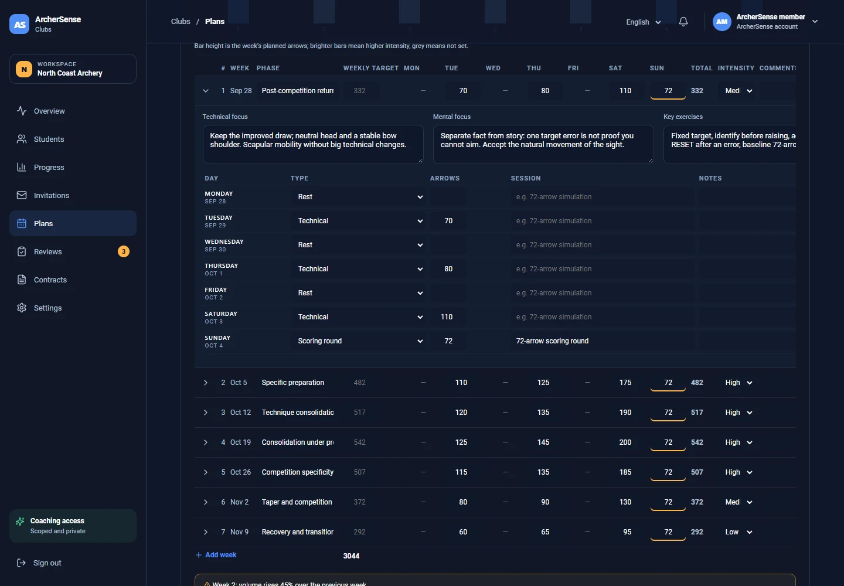Edit the Mental focus text area
This screenshot has height=586, width=844.
(543, 144)
